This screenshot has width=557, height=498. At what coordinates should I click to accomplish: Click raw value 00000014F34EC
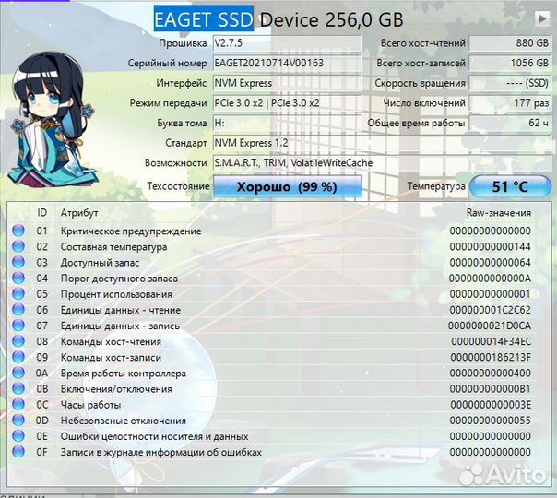click(x=492, y=341)
